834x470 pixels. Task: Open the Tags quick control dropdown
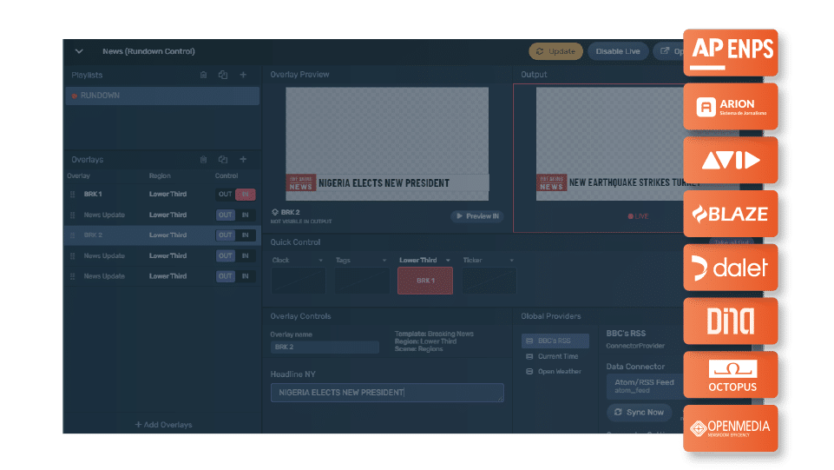click(384, 261)
